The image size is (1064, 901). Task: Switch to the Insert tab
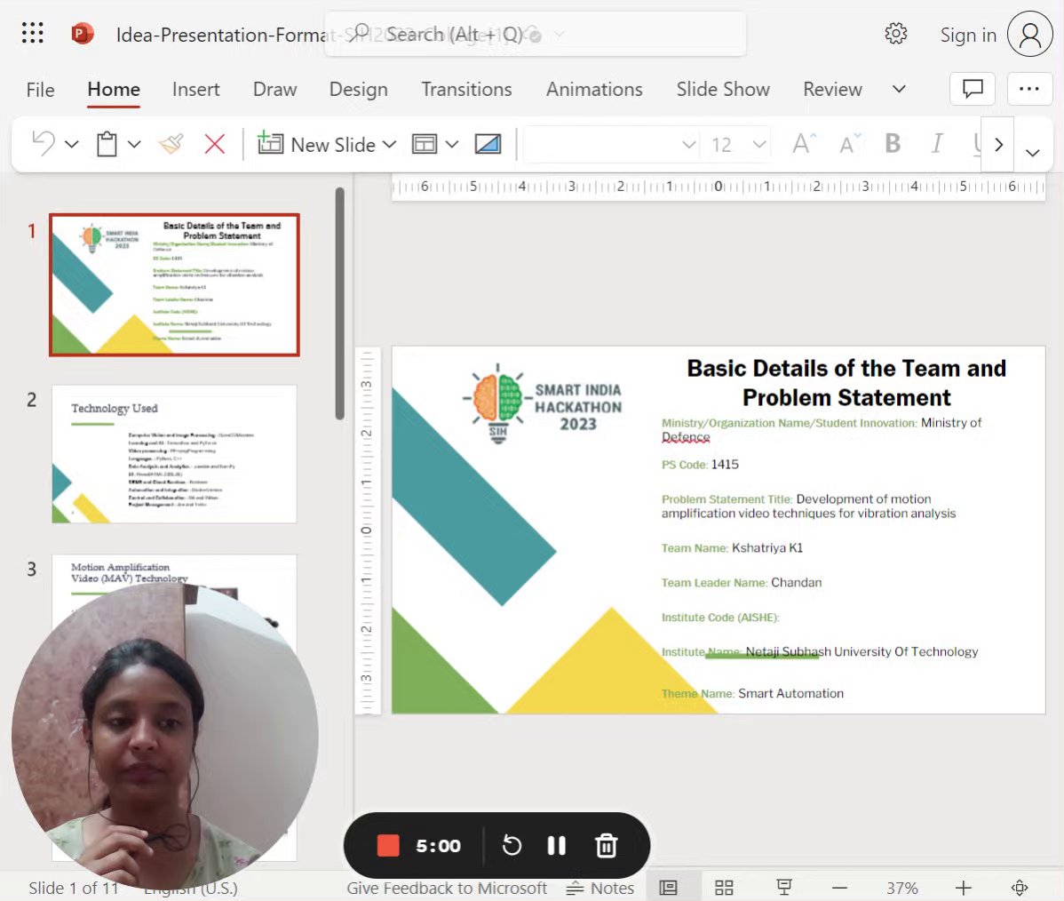(x=195, y=89)
